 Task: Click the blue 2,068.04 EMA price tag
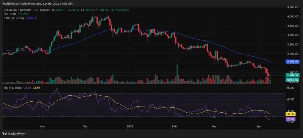tap(292, 62)
